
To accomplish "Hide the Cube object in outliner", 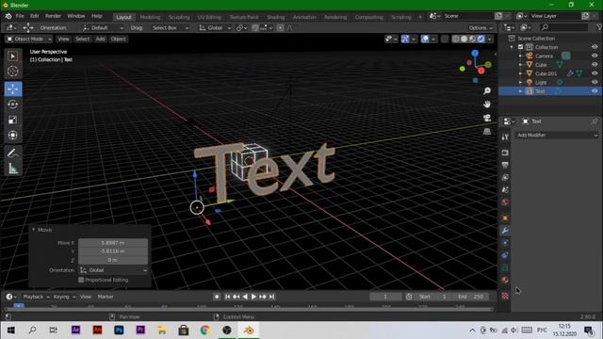I will [595, 65].
